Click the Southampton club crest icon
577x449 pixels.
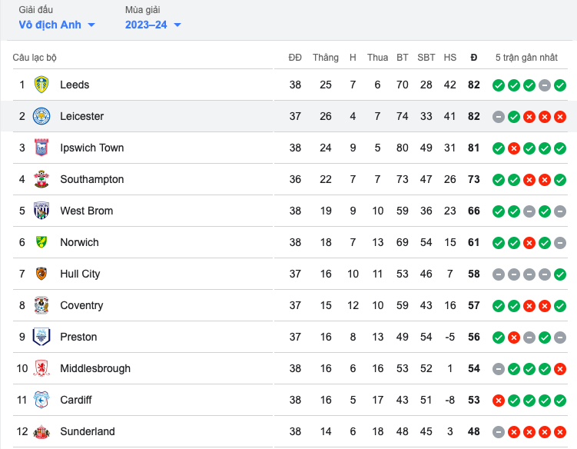(x=41, y=179)
